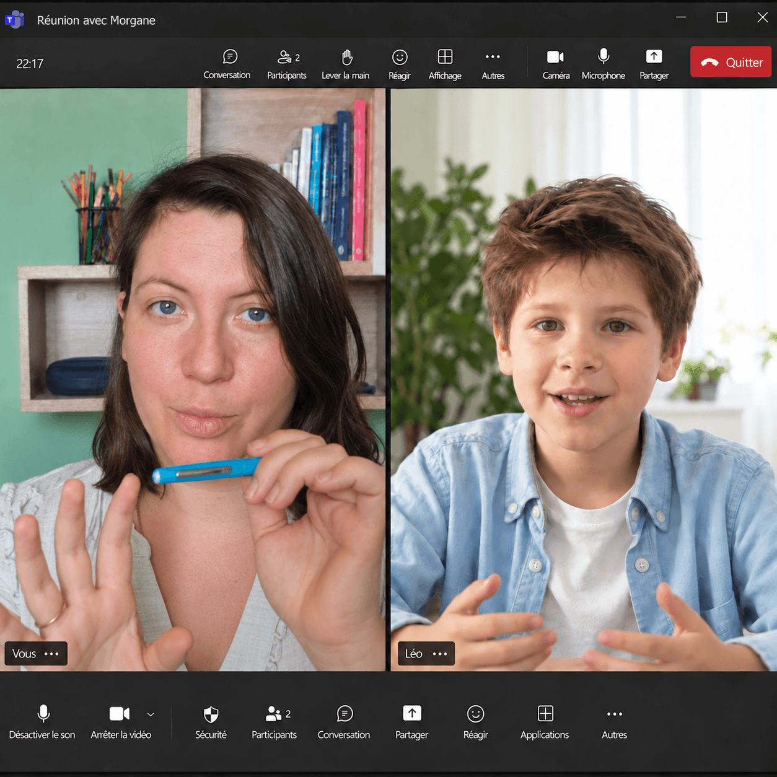The width and height of the screenshot is (777, 777).
Task: Click the Teams logo in the title bar
Action: (14, 20)
